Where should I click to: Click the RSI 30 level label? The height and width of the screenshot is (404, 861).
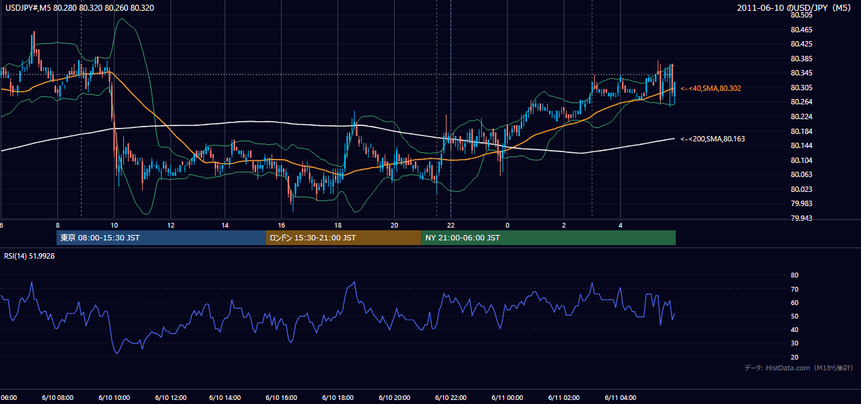point(794,343)
